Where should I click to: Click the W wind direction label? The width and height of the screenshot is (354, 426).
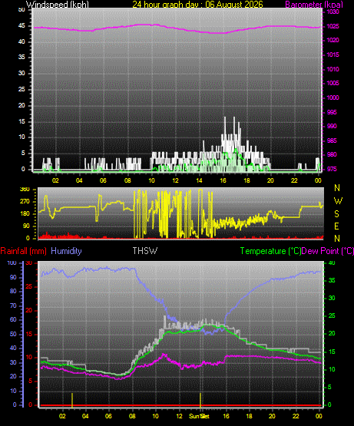pyautogui.click(x=338, y=201)
